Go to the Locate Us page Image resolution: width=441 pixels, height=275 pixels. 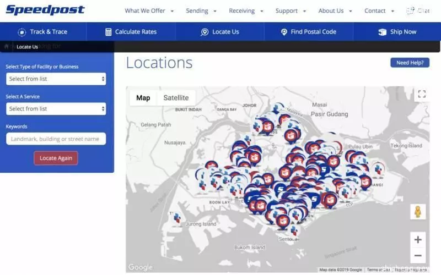click(220, 32)
